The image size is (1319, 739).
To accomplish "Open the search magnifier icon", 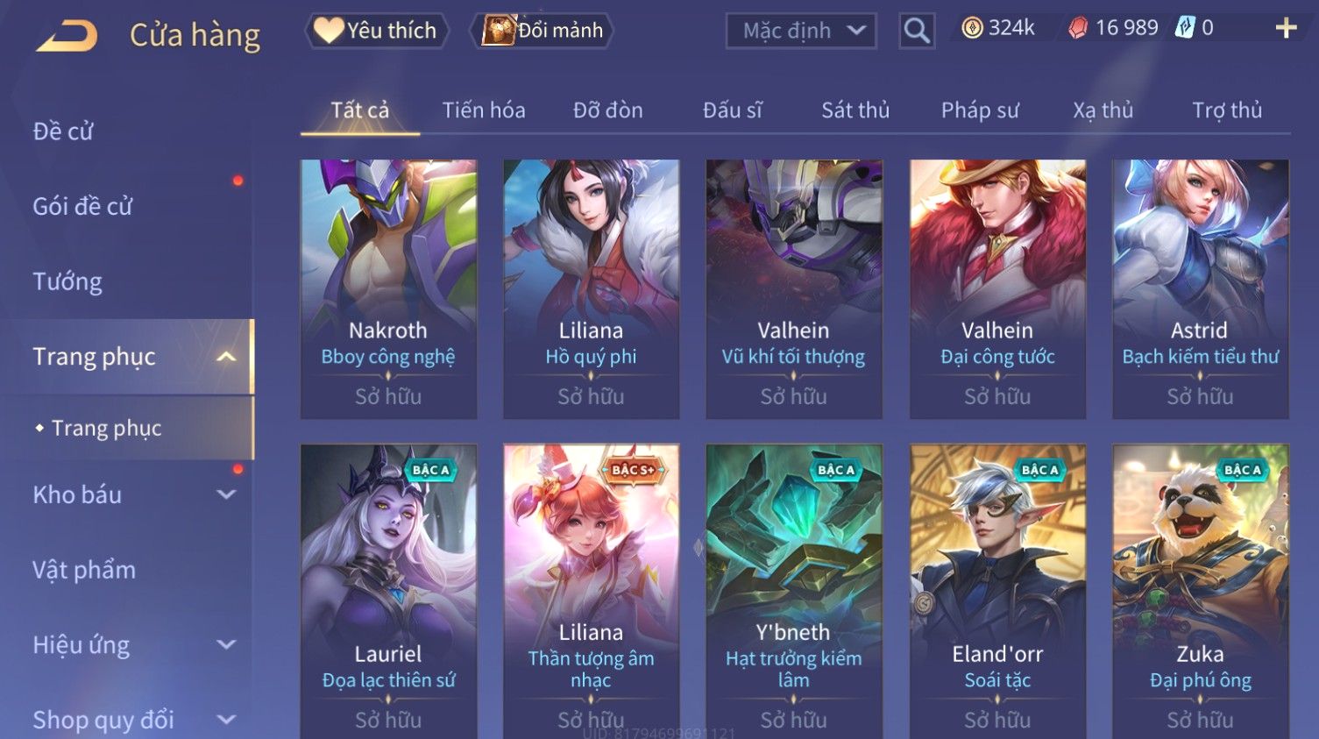I will pyautogui.click(x=917, y=31).
